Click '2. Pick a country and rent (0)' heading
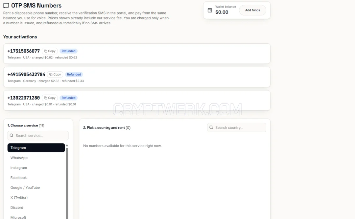The height and width of the screenshot is (219, 355). click(x=106, y=128)
